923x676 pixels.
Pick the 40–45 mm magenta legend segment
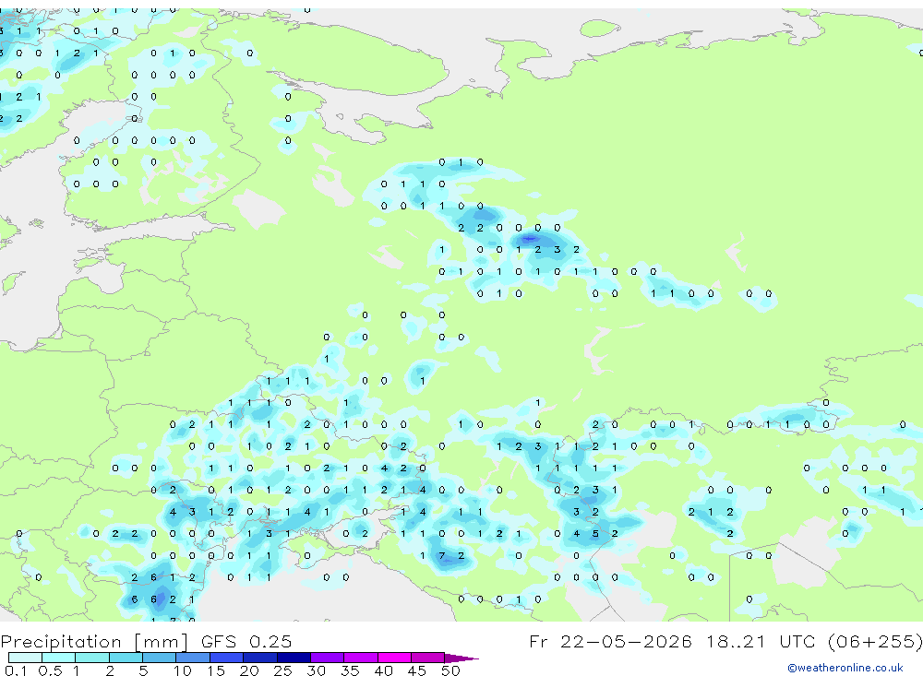(394, 658)
